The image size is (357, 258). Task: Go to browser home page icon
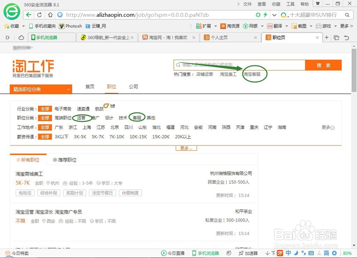50,15
